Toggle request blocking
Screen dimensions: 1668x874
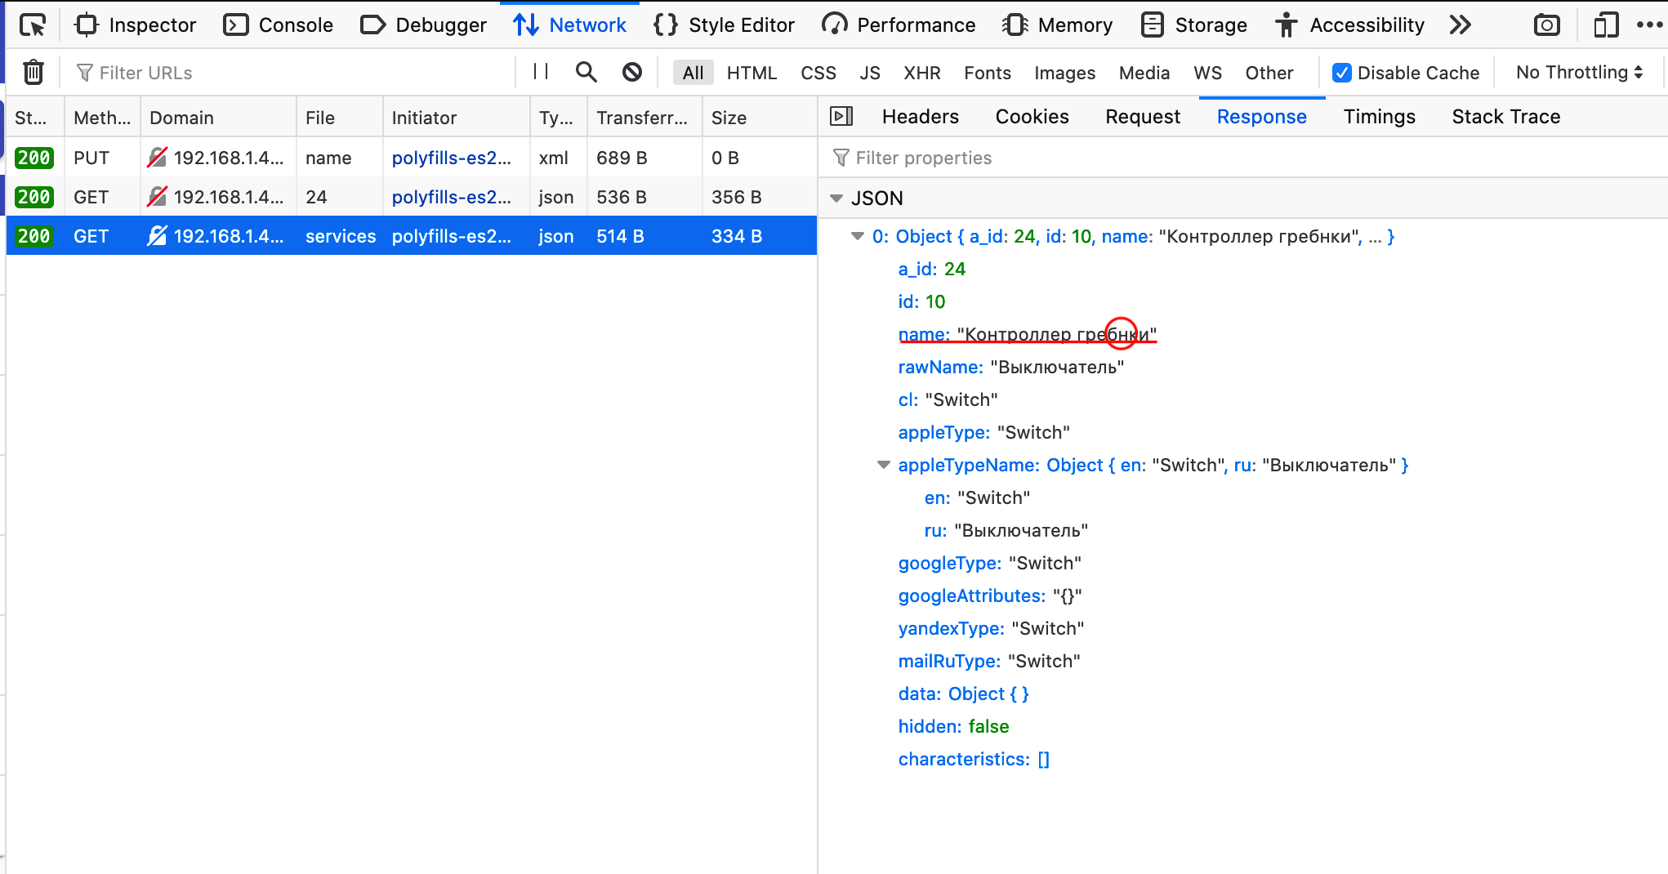632,72
